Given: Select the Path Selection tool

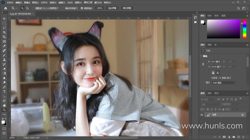Looking at the screenshot, I should 4,96.
